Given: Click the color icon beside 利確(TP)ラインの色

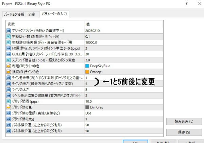Looking at the screenshot, I should (x=8, y=66).
